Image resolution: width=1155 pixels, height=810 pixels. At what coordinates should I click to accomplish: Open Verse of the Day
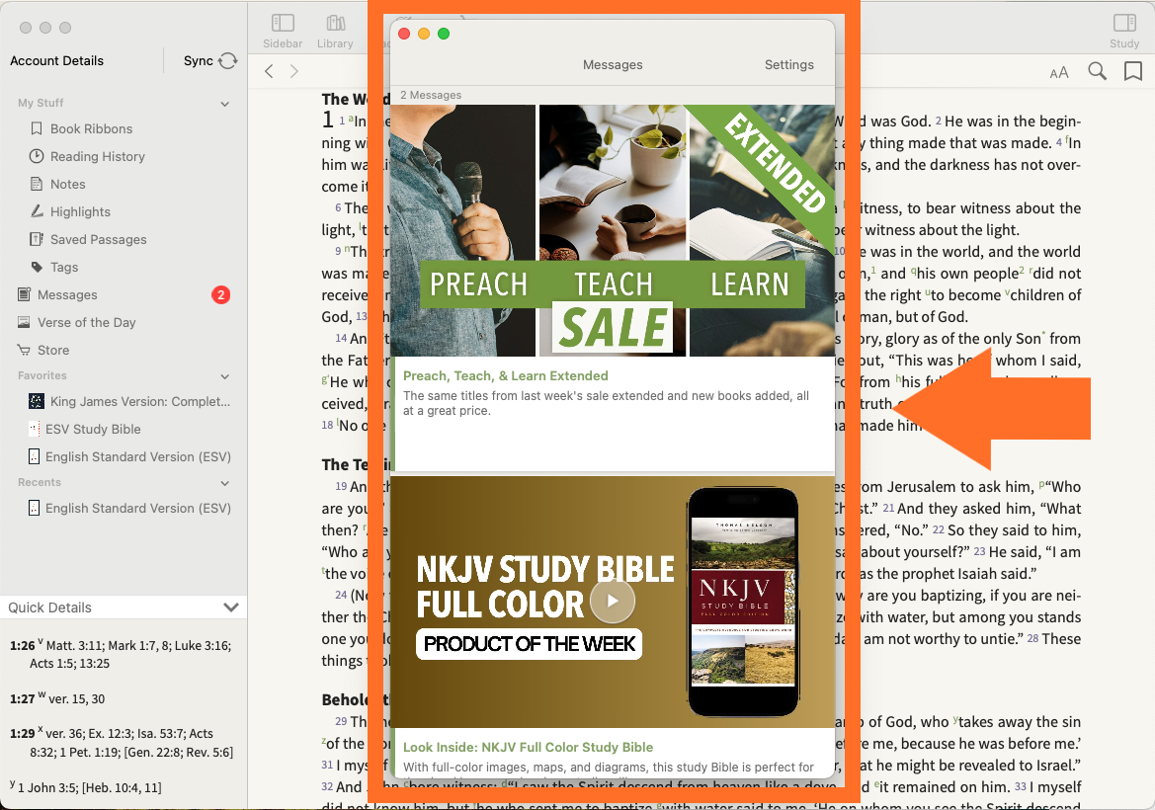click(86, 323)
